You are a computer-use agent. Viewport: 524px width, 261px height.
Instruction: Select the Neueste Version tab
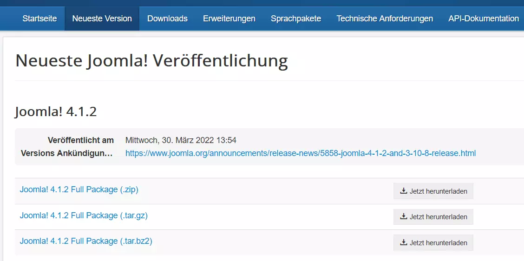102,19
